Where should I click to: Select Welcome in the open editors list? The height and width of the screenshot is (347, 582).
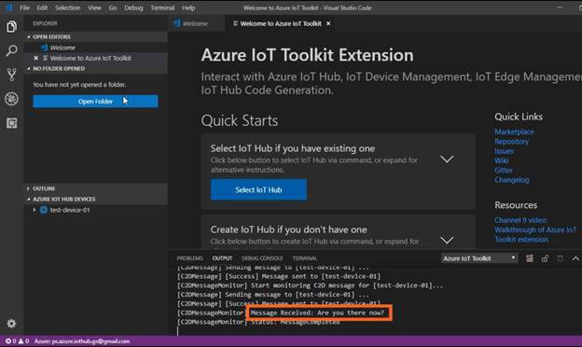[x=96, y=48]
